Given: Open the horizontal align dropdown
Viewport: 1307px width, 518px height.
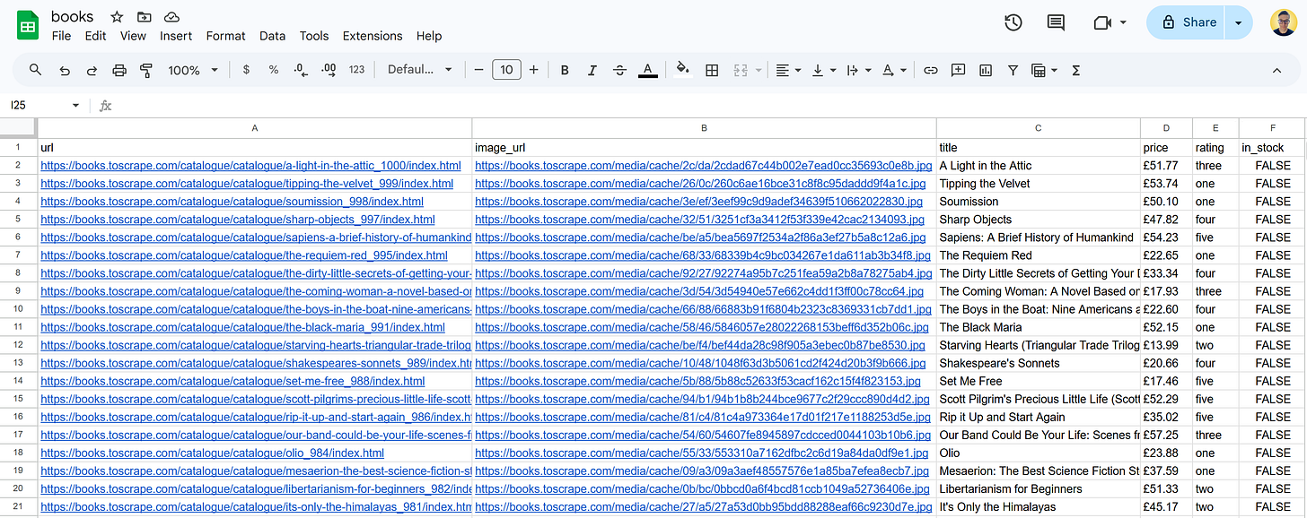Looking at the screenshot, I should [x=788, y=70].
